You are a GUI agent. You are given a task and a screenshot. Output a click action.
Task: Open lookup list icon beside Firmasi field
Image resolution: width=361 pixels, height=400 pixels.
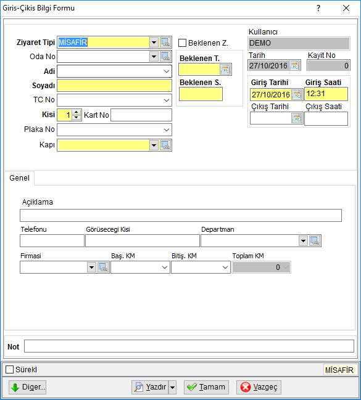point(103,267)
